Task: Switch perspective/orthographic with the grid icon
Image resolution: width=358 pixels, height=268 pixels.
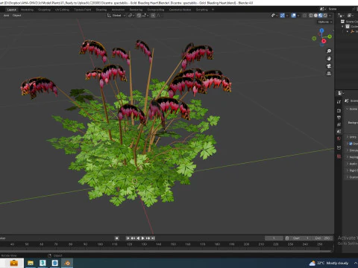Action: pos(329,74)
